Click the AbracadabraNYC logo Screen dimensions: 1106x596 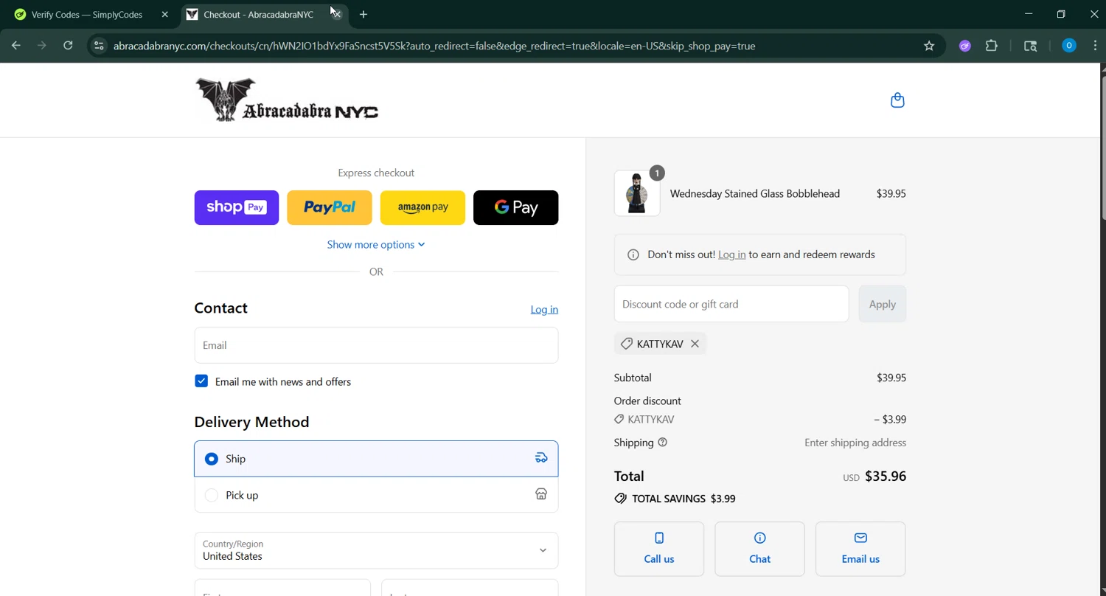[287, 100]
